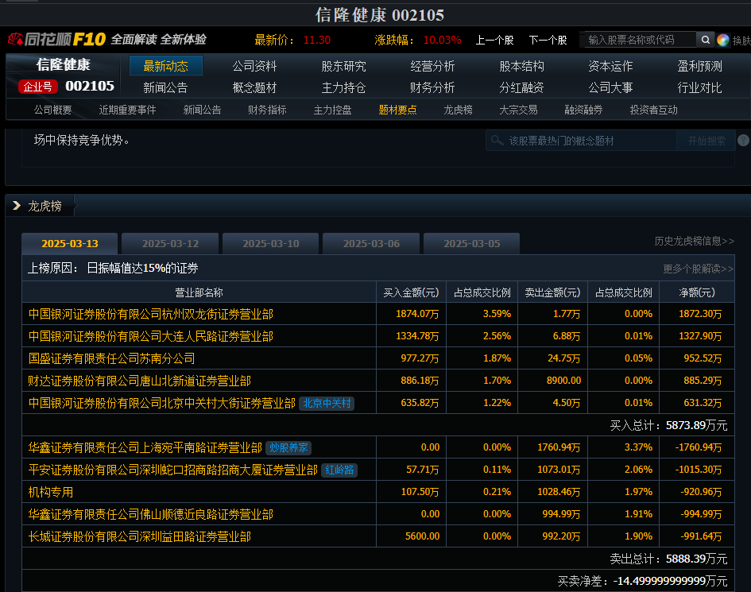
Task: Click the search magnifier button beside stock input
Action: click(705, 40)
